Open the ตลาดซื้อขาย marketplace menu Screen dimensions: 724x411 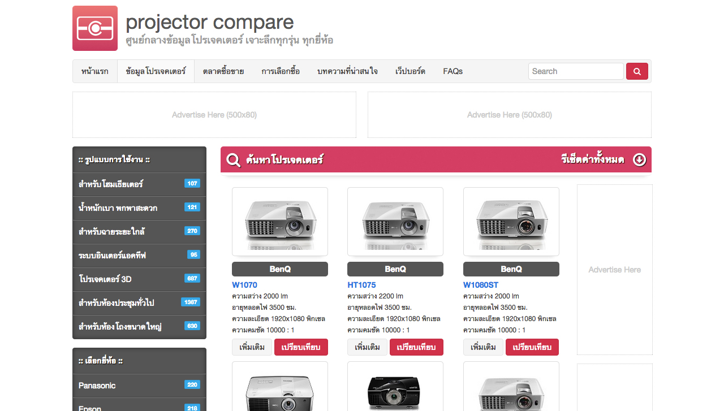(223, 71)
